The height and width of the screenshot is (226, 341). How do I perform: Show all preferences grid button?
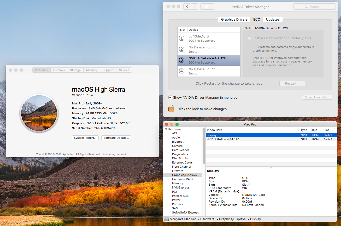[x=208, y=7]
